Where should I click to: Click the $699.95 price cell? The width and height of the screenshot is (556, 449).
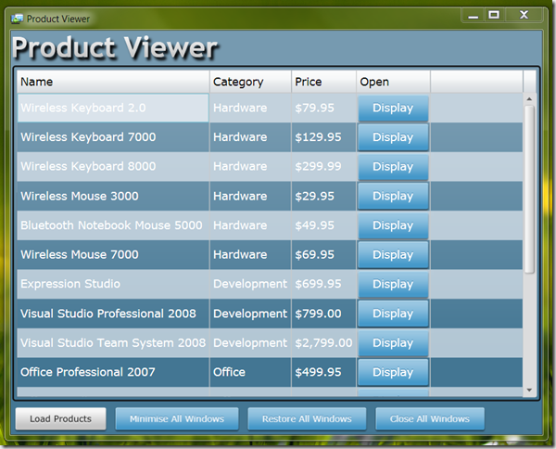[x=323, y=284]
